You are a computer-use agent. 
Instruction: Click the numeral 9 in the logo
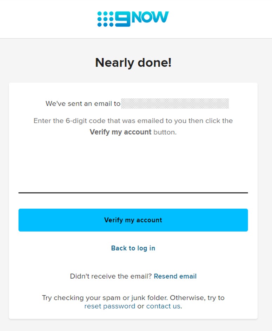[x=122, y=19]
